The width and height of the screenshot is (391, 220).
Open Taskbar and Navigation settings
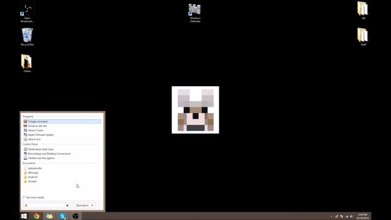coord(62,158)
